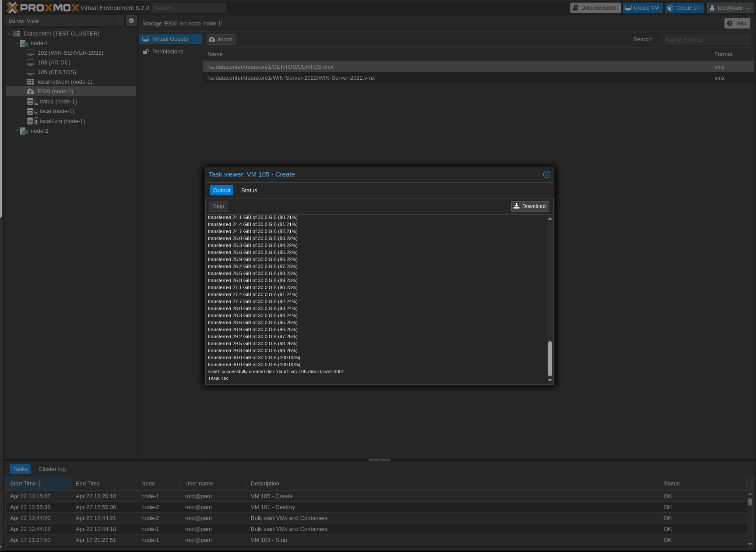Switch to the Status tab
Screen dimensions: 756x552
click(249, 191)
